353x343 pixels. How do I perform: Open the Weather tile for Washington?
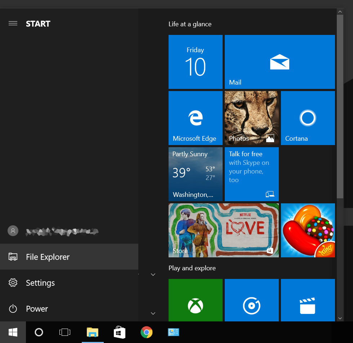(195, 174)
